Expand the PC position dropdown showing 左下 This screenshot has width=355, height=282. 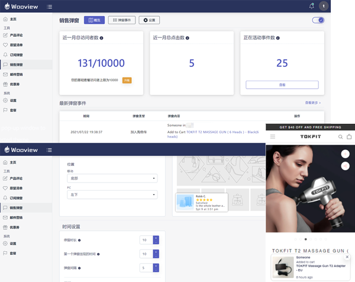[112, 195]
